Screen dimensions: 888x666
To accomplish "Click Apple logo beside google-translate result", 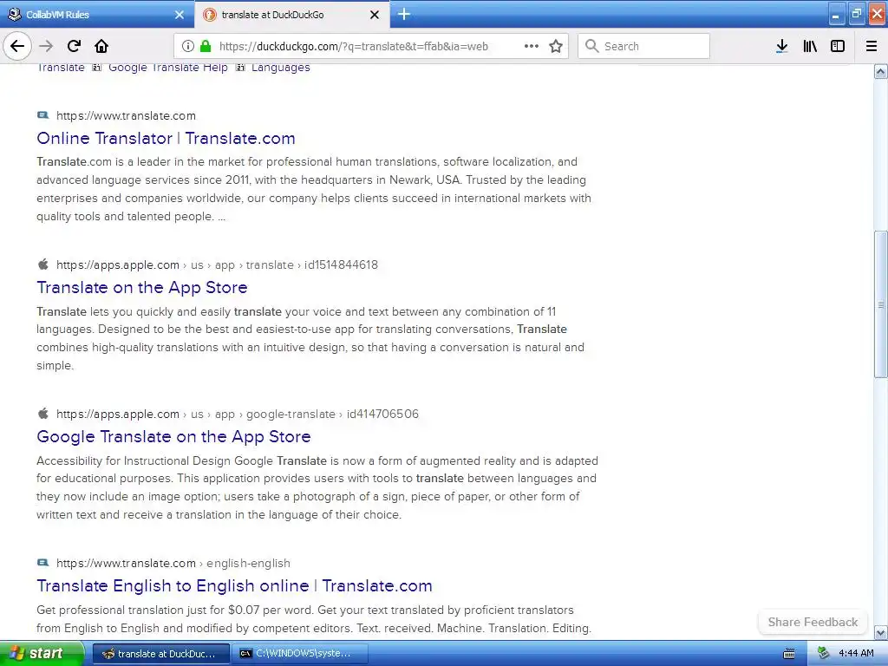I will point(43,414).
